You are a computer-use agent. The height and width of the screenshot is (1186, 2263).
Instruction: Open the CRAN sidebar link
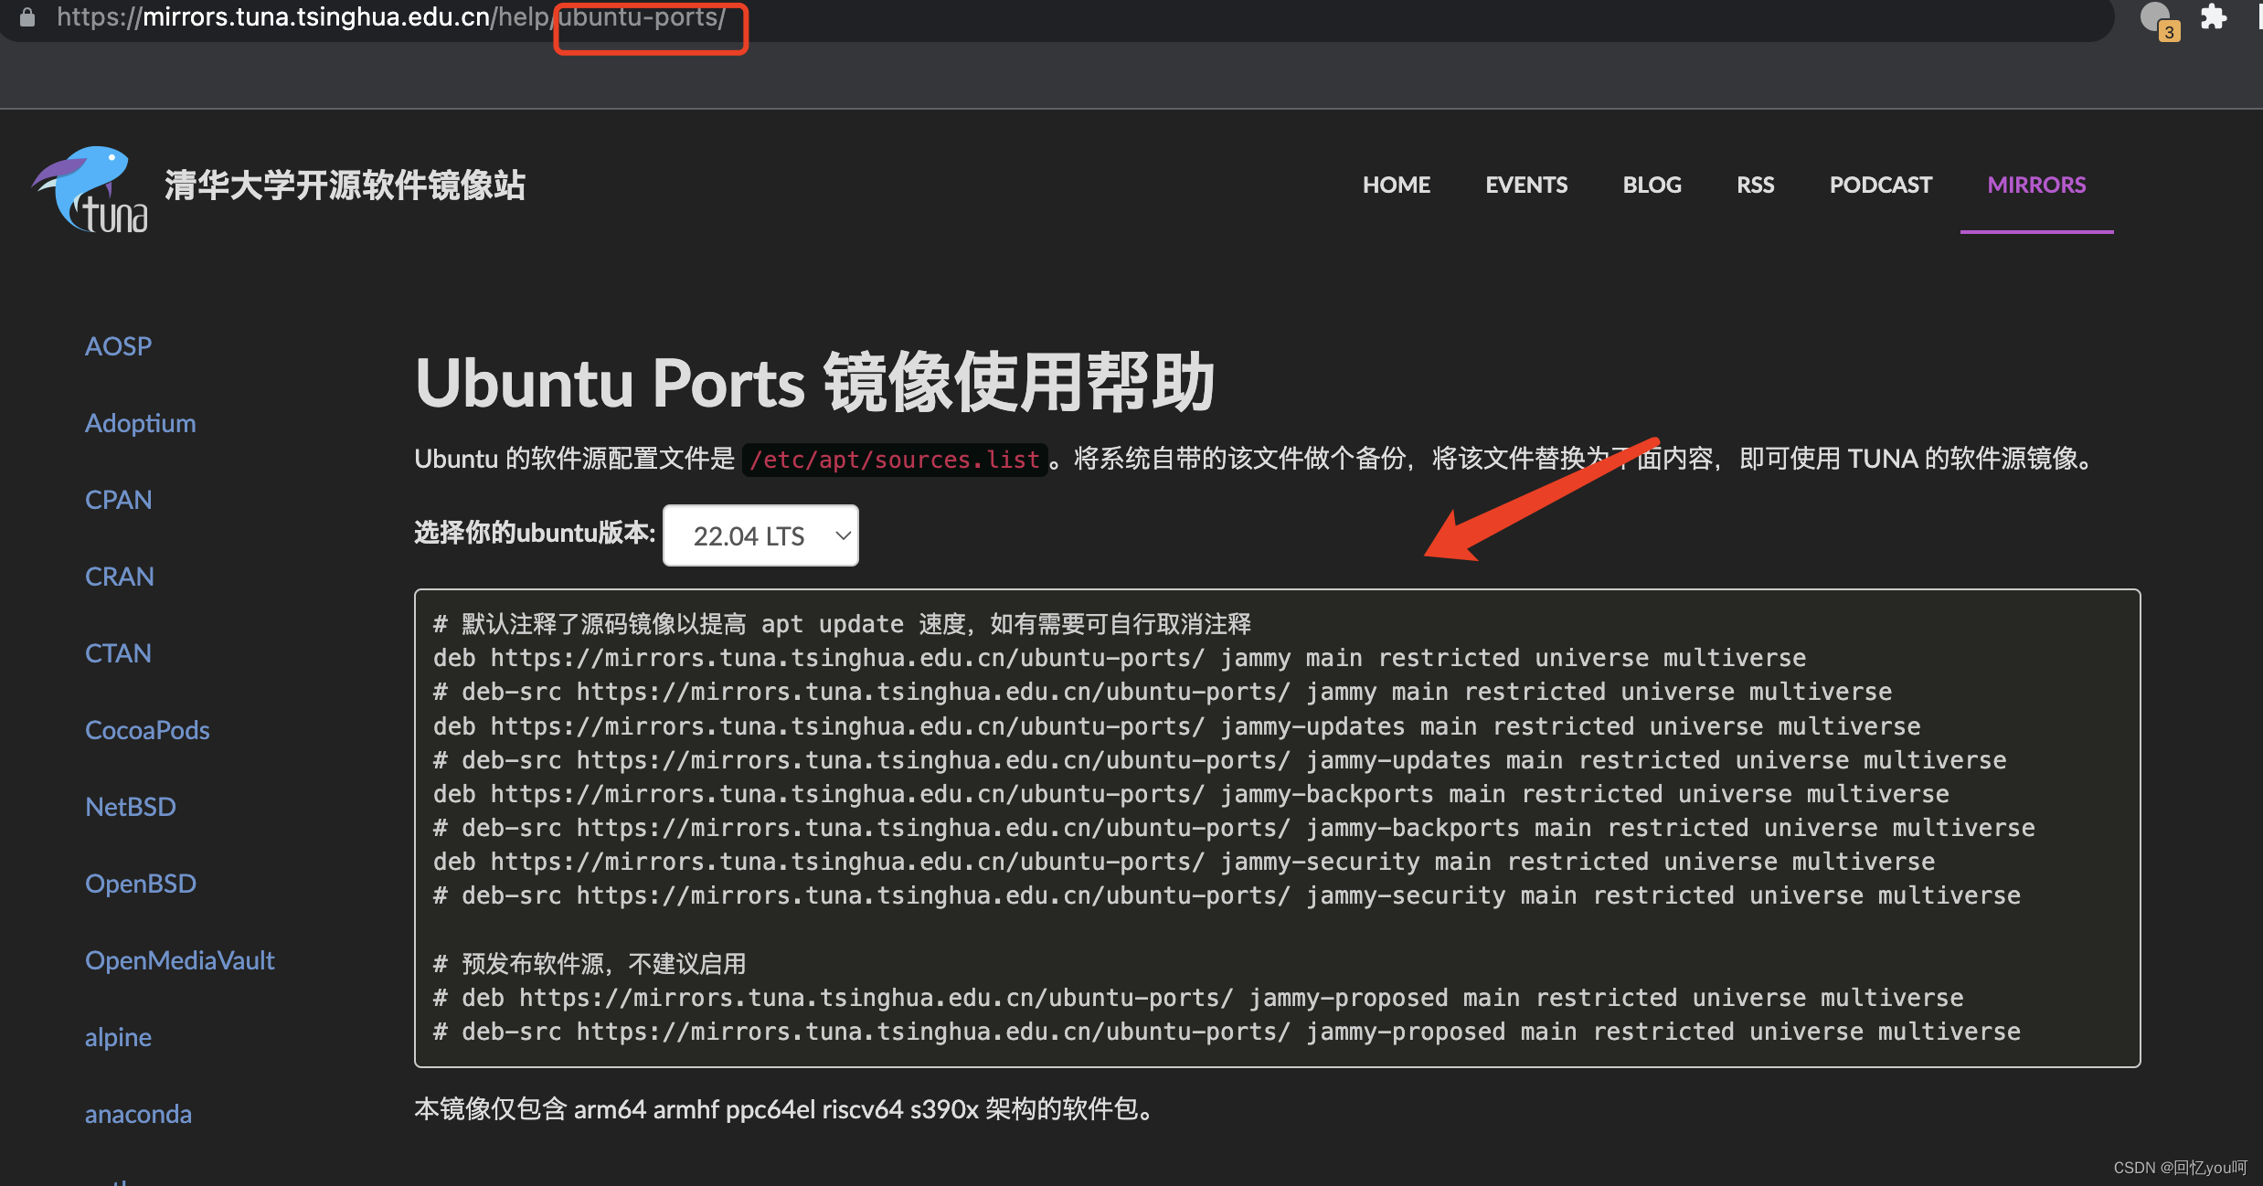pyautogui.click(x=119, y=577)
